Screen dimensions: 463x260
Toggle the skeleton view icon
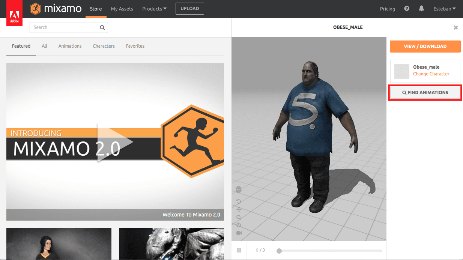239,189
